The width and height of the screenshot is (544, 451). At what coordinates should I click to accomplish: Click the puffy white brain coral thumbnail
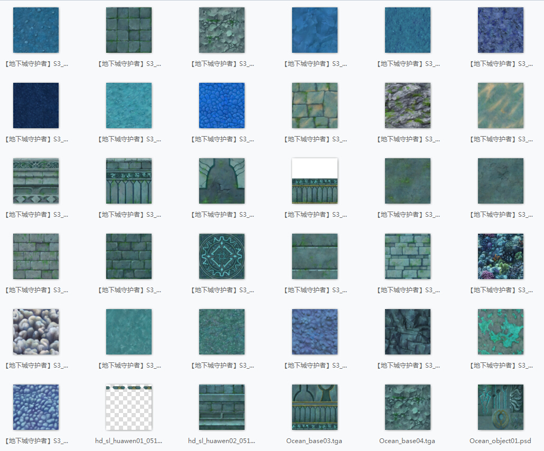pyautogui.click(x=36, y=332)
